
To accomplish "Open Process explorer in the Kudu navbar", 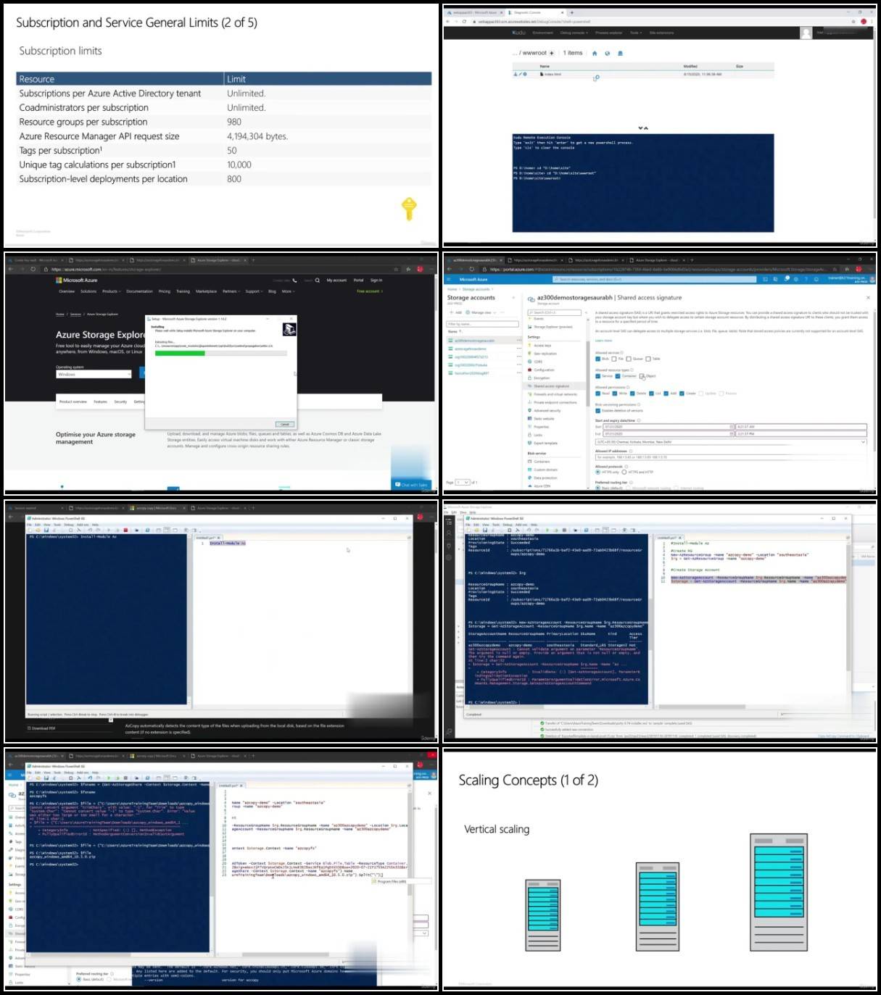I will coord(609,33).
